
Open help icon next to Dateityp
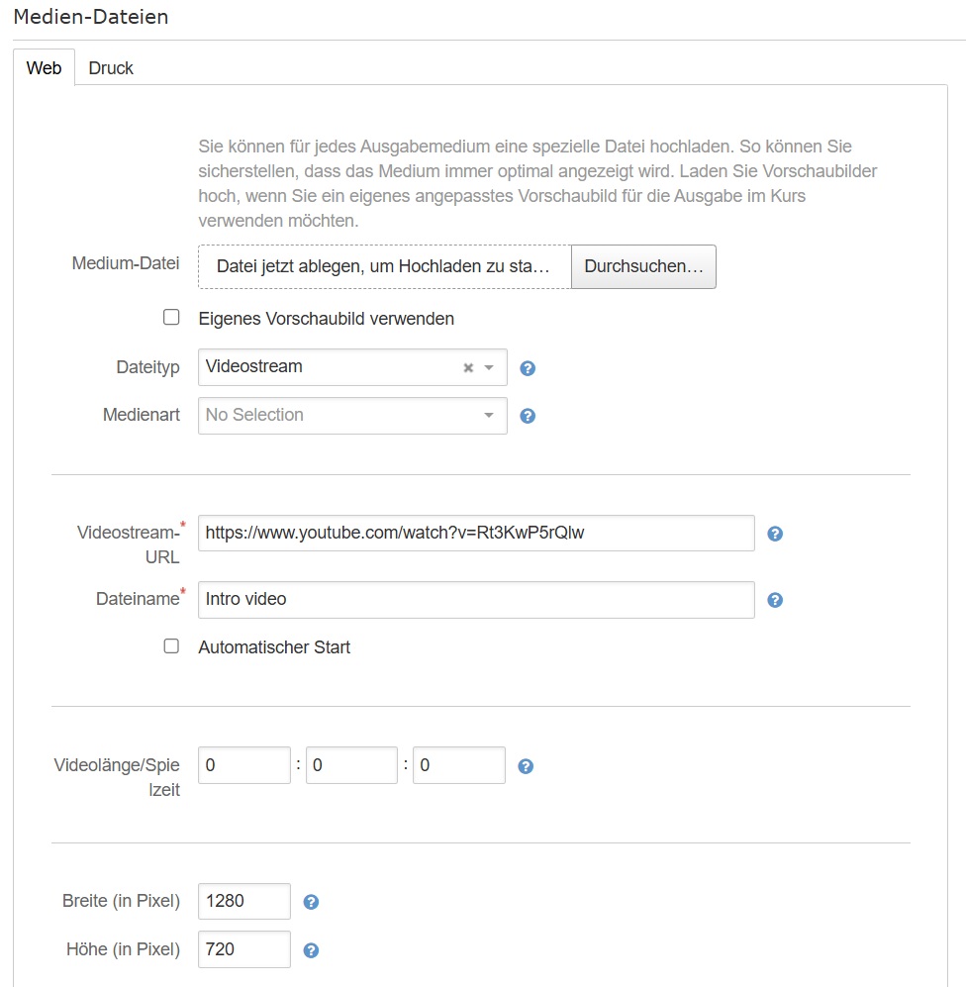pyautogui.click(x=528, y=368)
